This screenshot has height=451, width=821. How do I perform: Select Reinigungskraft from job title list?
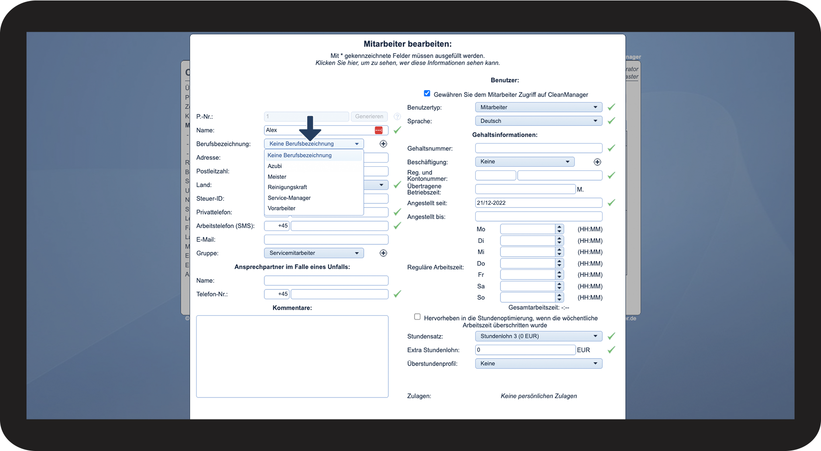point(287,187)
